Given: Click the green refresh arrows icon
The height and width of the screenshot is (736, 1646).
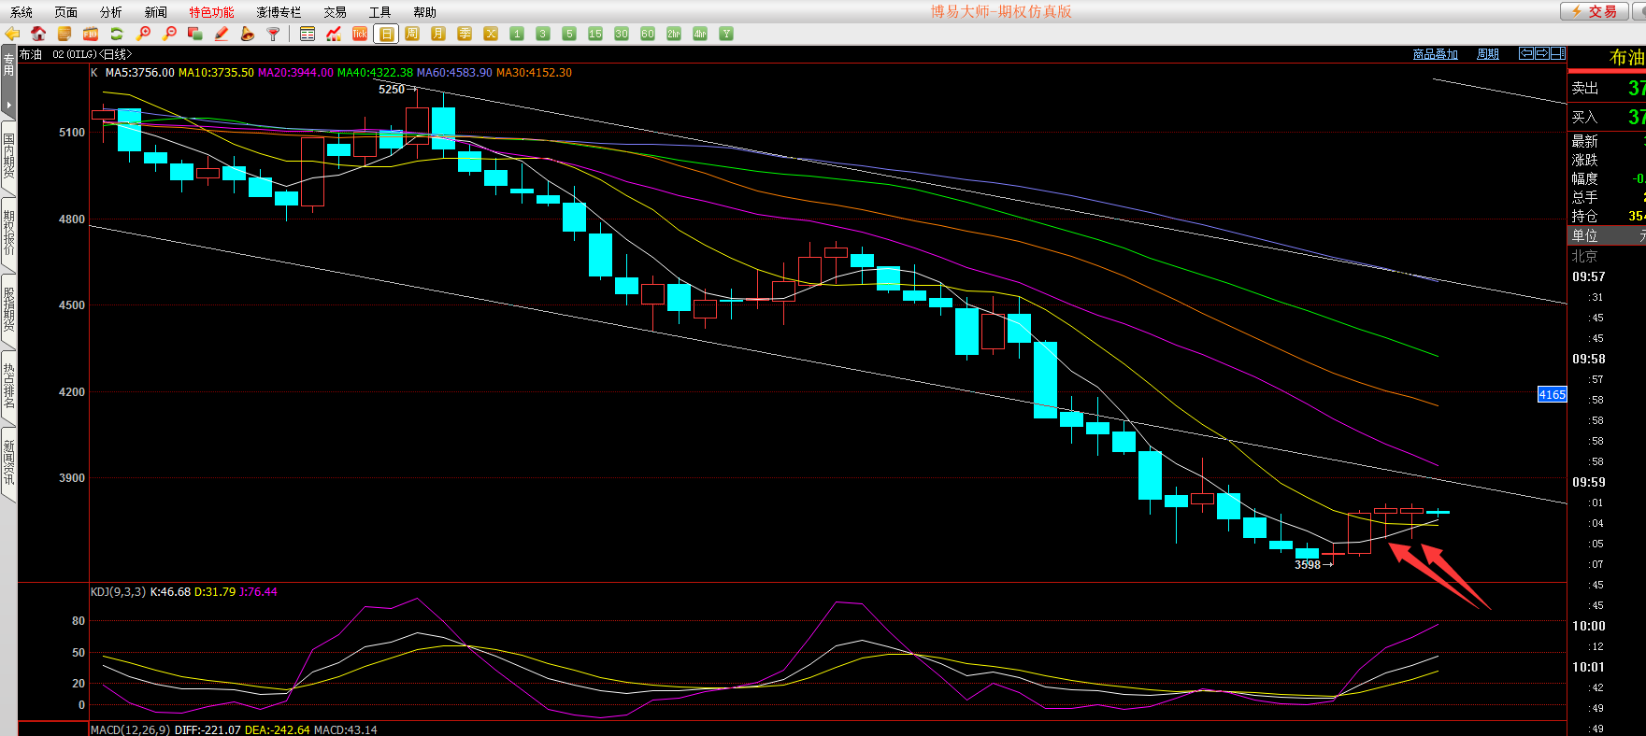Looking at the screenshot, I should point(117,34).
